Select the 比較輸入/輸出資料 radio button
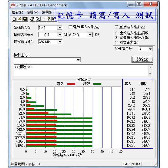168x168 pixels. pyautogui.click(x=116, y=33)
